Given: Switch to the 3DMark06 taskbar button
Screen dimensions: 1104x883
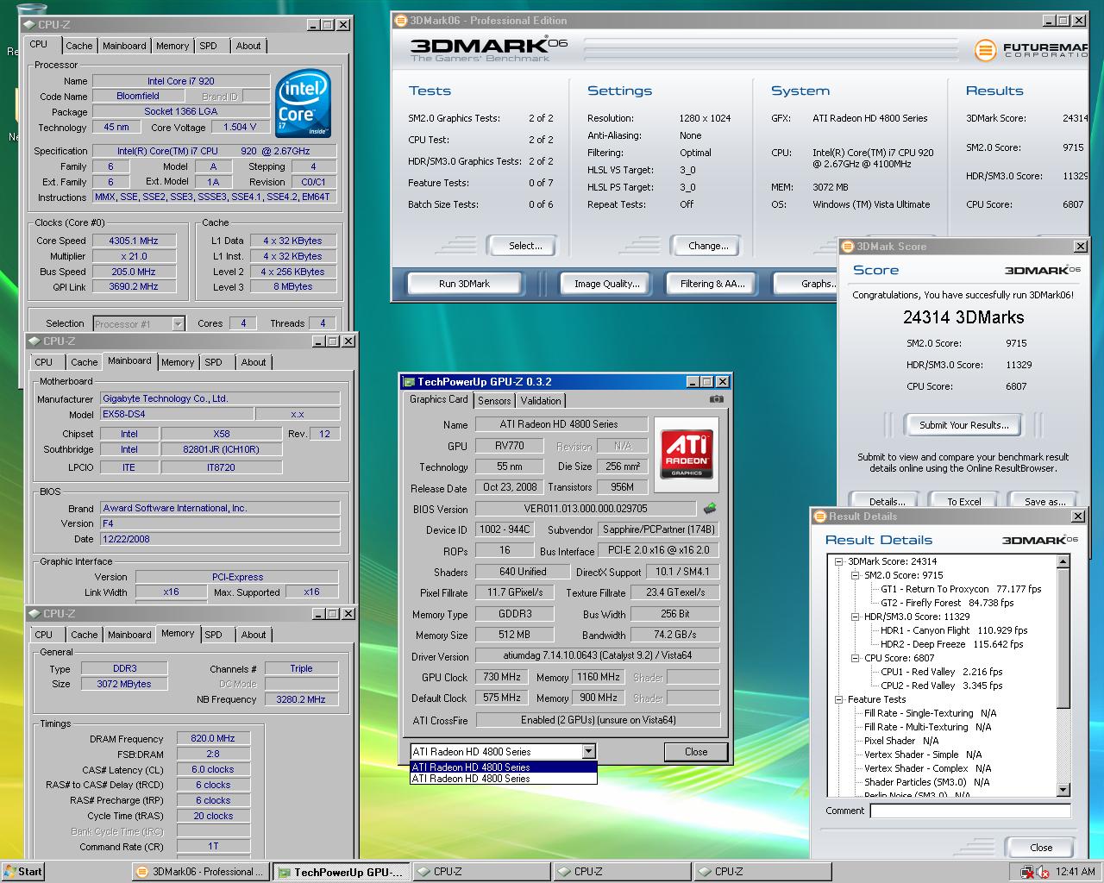Looking at the screenshot, I should tap(201, 872).
